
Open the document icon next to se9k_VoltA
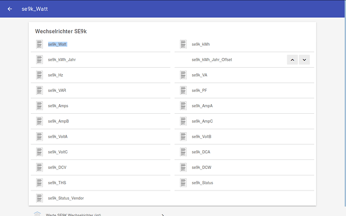[x=40, y=137]
